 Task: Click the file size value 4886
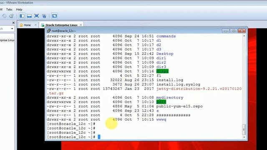[x=117, y=106]
